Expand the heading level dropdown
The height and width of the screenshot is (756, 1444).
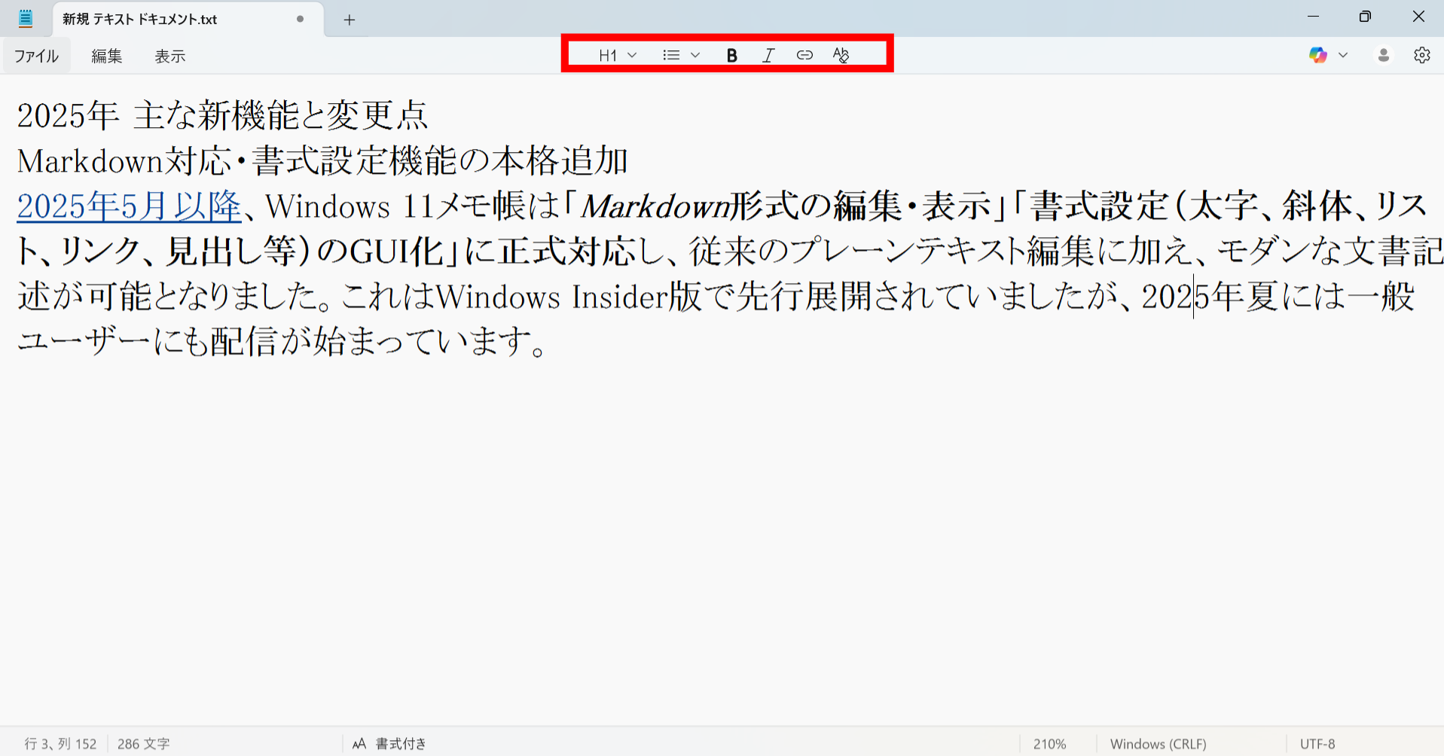click(633, 54)
